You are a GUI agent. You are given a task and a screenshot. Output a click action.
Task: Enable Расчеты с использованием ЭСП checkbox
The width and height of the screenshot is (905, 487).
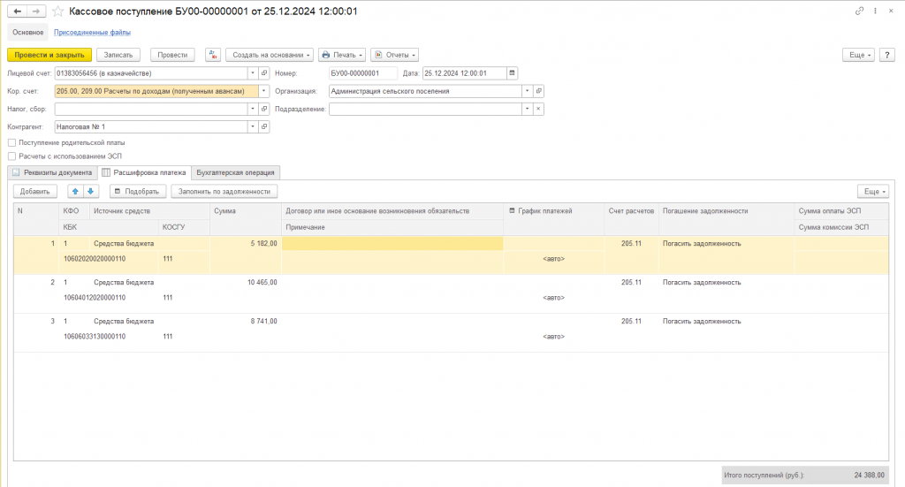pos(11,156)
